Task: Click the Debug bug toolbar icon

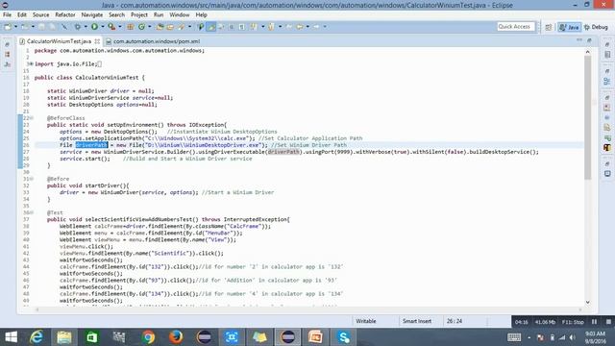Action: [x=78, y=27]
